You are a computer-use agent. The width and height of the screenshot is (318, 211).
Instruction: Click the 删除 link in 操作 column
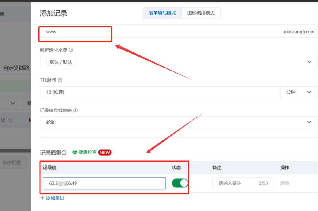pos(285,183)
